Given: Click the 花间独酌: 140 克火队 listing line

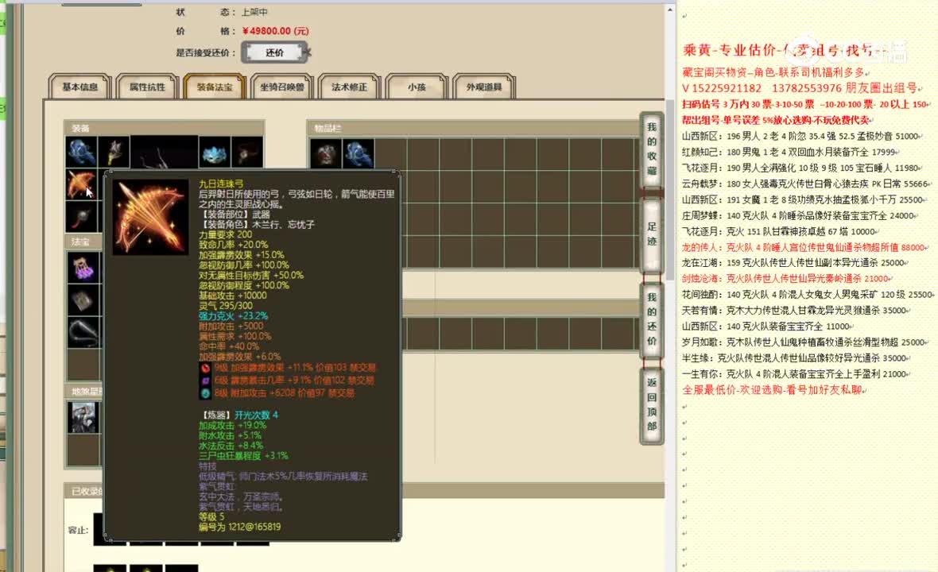Looking at the screenshot, I should tap(808, 294).
